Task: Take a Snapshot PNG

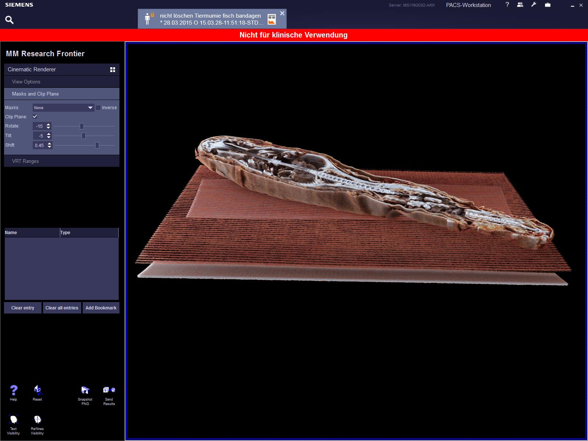Action: coord(85,390)
